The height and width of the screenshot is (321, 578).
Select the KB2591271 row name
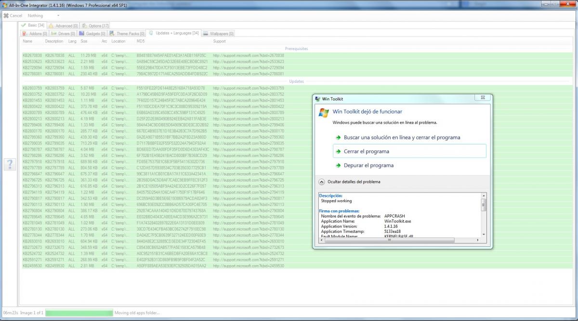(x=32, y=259)
